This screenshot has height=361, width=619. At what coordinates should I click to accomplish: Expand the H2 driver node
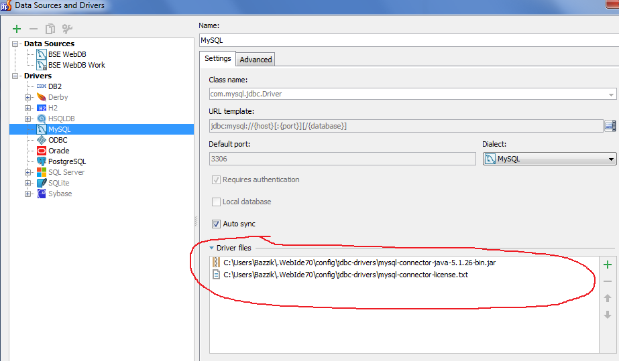click(x=27, y=108)
